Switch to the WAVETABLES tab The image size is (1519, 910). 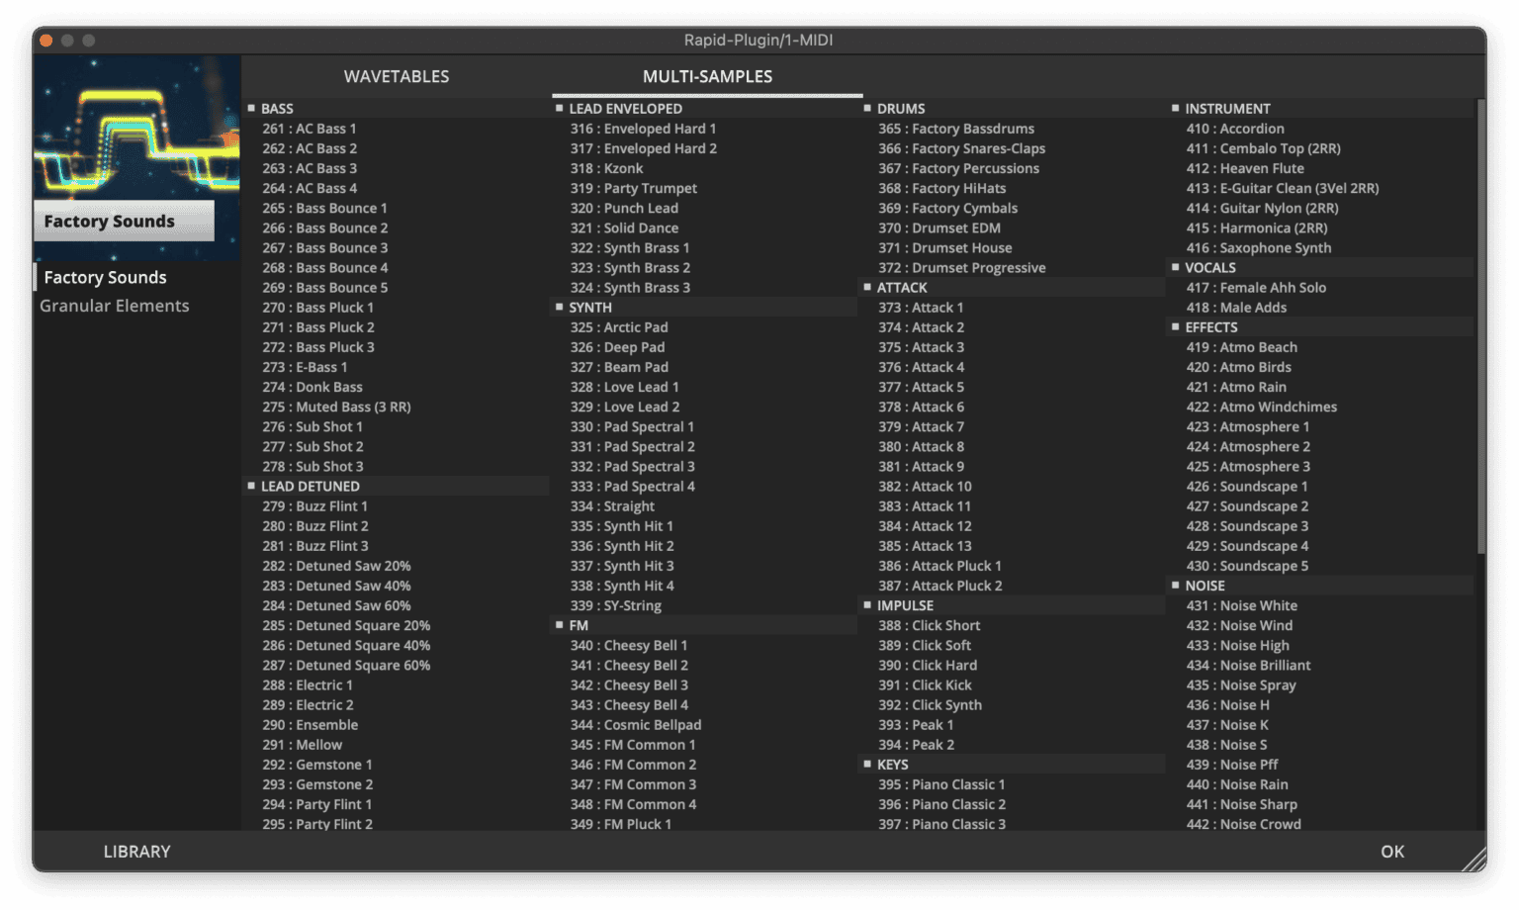[397, 76]
